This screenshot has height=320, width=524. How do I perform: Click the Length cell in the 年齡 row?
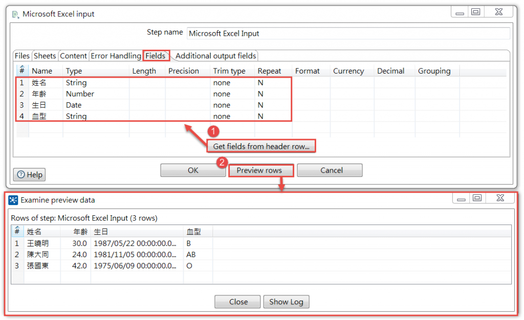click(147, 94)
